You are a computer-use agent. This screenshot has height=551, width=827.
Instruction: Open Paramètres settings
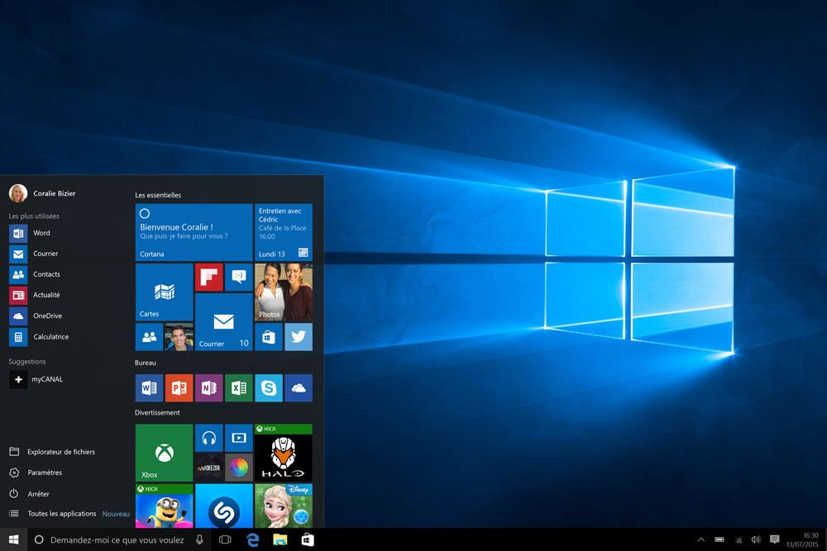point(36,473)
